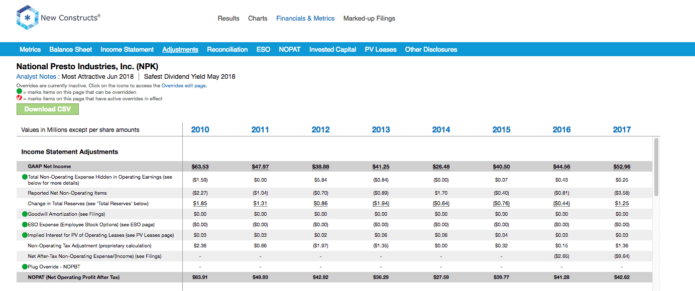Click 2012 Total Non-Operating Expense value $5.84
695x291 pixels.
(320, 180)
